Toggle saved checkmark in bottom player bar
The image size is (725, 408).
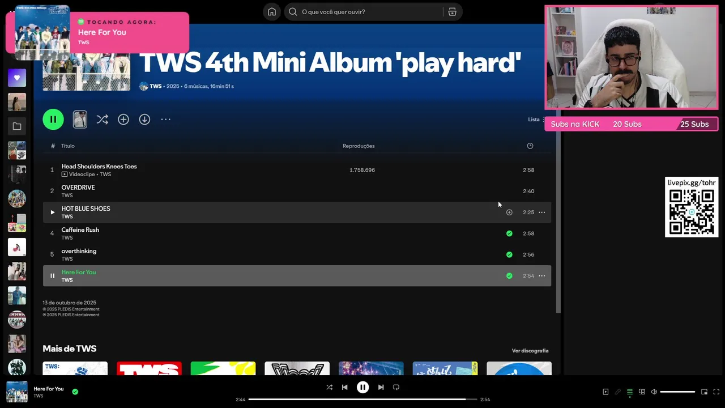pyautogui.click(x=75, y=392)
